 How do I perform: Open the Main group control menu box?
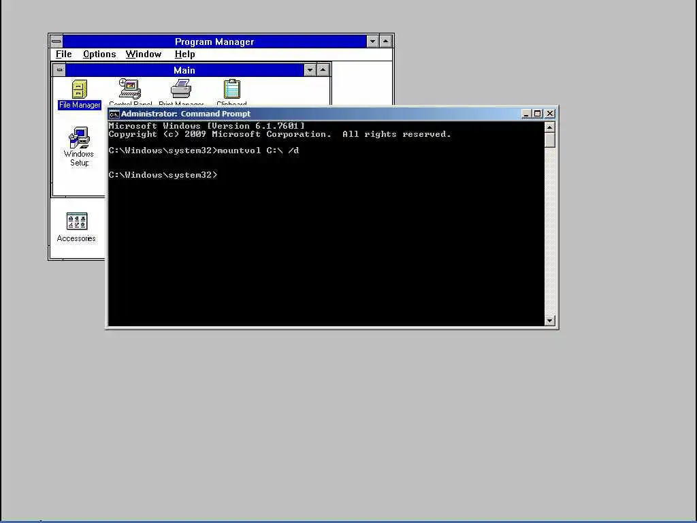pos(60,70)
